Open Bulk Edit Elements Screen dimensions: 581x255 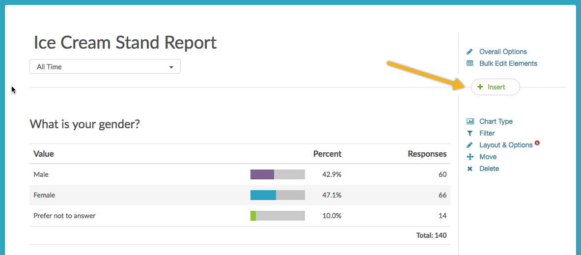point(508,63)
